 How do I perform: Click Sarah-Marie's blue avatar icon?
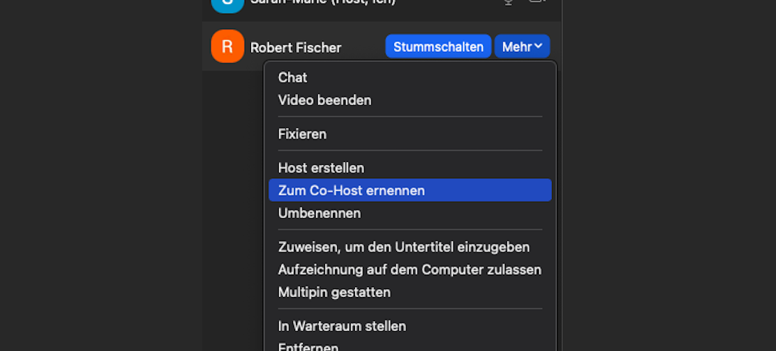click(x=228, y=3)
